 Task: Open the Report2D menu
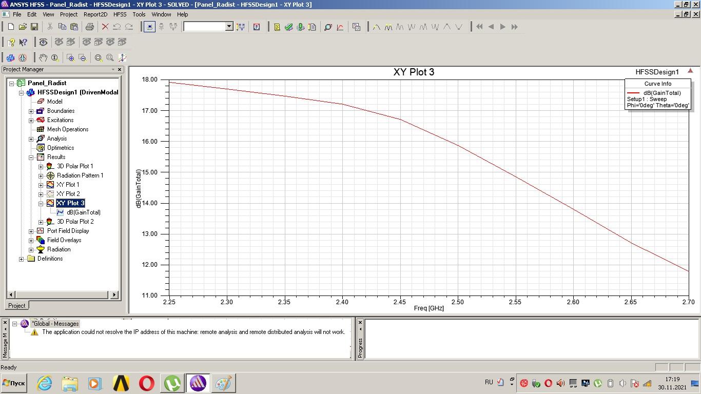[x=95, y=14]
